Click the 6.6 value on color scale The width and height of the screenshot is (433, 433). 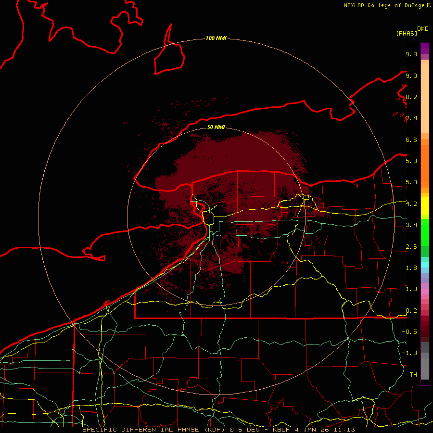411,140
